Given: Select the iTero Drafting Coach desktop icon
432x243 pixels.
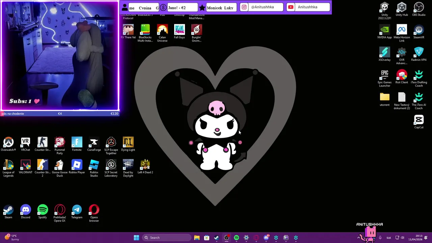Looking at the screenshot, I should click(418, 79).
